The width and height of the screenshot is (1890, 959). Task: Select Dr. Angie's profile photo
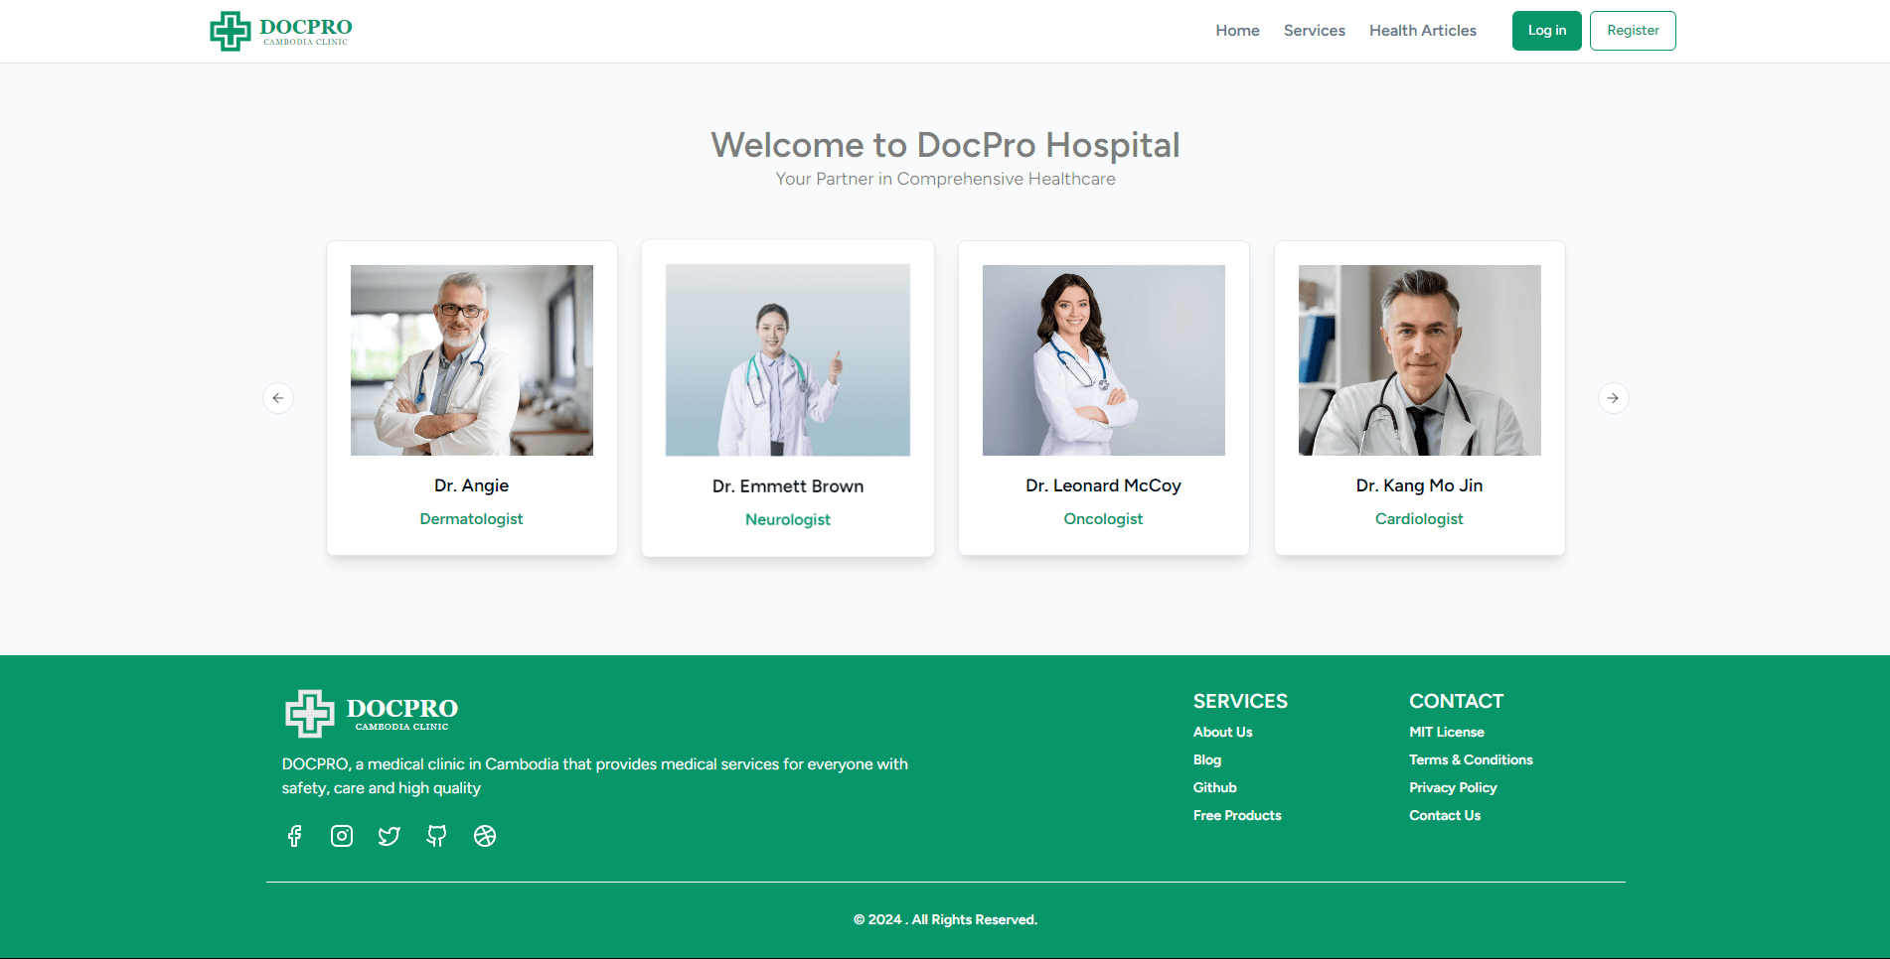(472, 360)
